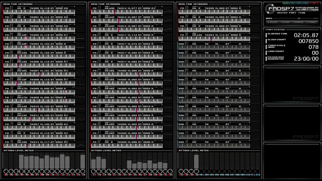The width and height of the screenshot is (322, 181).
Task: Click the FMP7 STATUS panel header
Action: [x=275, y=30]
